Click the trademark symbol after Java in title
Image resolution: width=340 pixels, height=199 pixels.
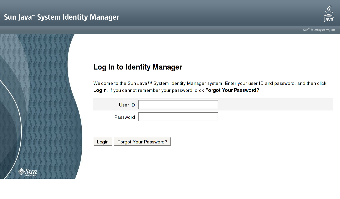tap(34, 16)
